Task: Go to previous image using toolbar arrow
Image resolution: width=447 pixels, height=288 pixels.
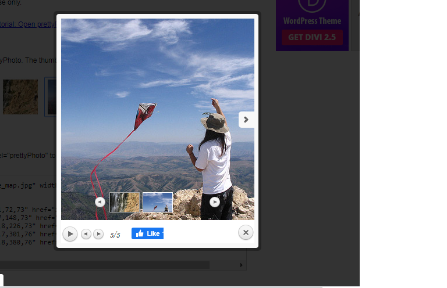Action: pyautogui.click(x=86, y=234)
